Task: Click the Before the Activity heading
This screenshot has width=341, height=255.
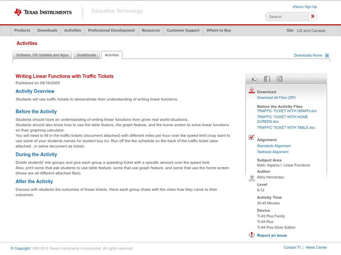Action: pyautogui.click(x=36, y=111)
